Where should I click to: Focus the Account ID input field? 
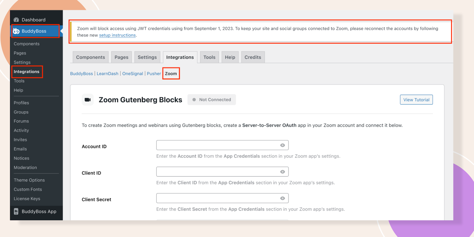click(x=222, y=145)
